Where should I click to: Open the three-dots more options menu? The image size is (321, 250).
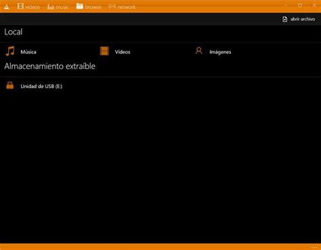click(x=314, y=247)
